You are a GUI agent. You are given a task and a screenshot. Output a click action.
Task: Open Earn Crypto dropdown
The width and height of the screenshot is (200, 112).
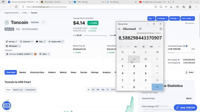click(x=187, y=18)
